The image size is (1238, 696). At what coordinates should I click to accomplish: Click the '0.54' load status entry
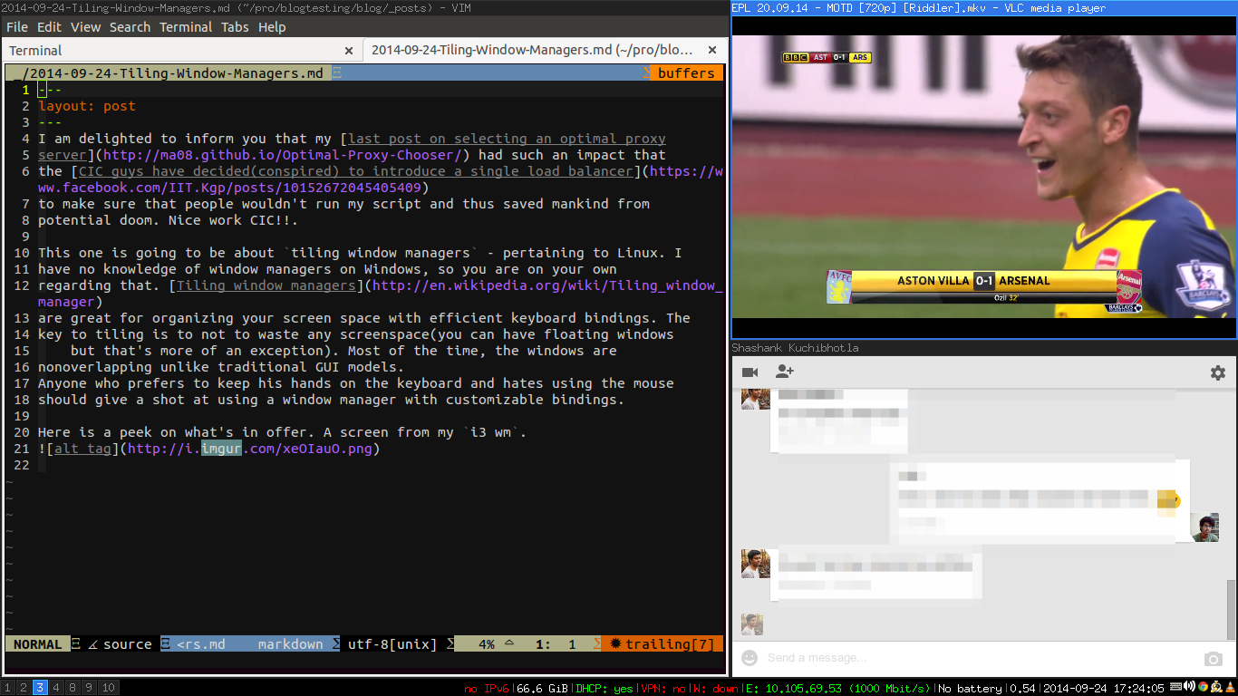coord(1022,689)
